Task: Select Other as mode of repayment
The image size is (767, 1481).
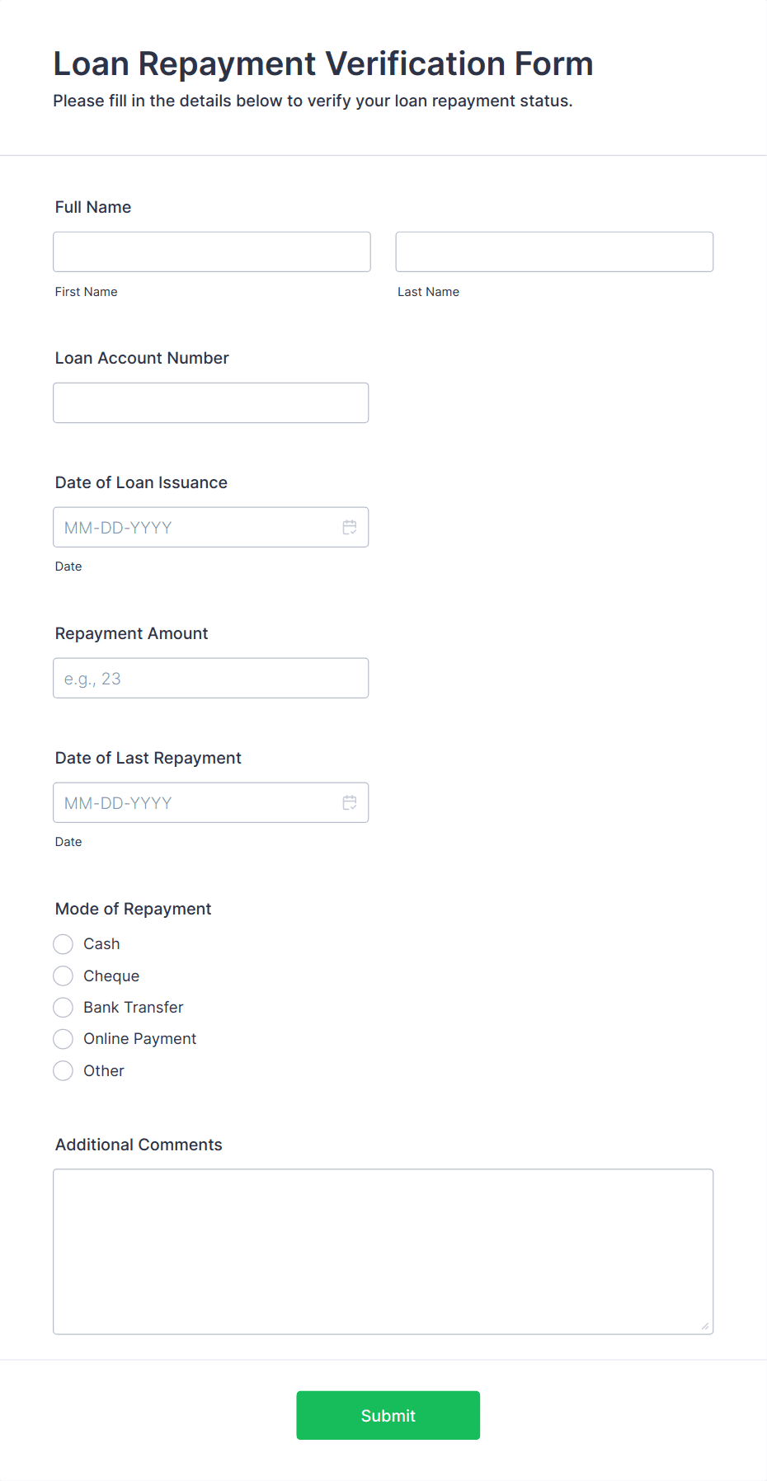Action: 63,1071
